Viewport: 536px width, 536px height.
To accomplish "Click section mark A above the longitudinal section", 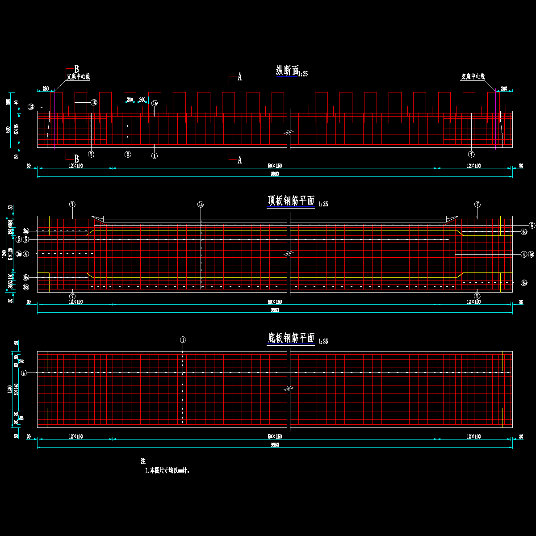I will 239,77.
